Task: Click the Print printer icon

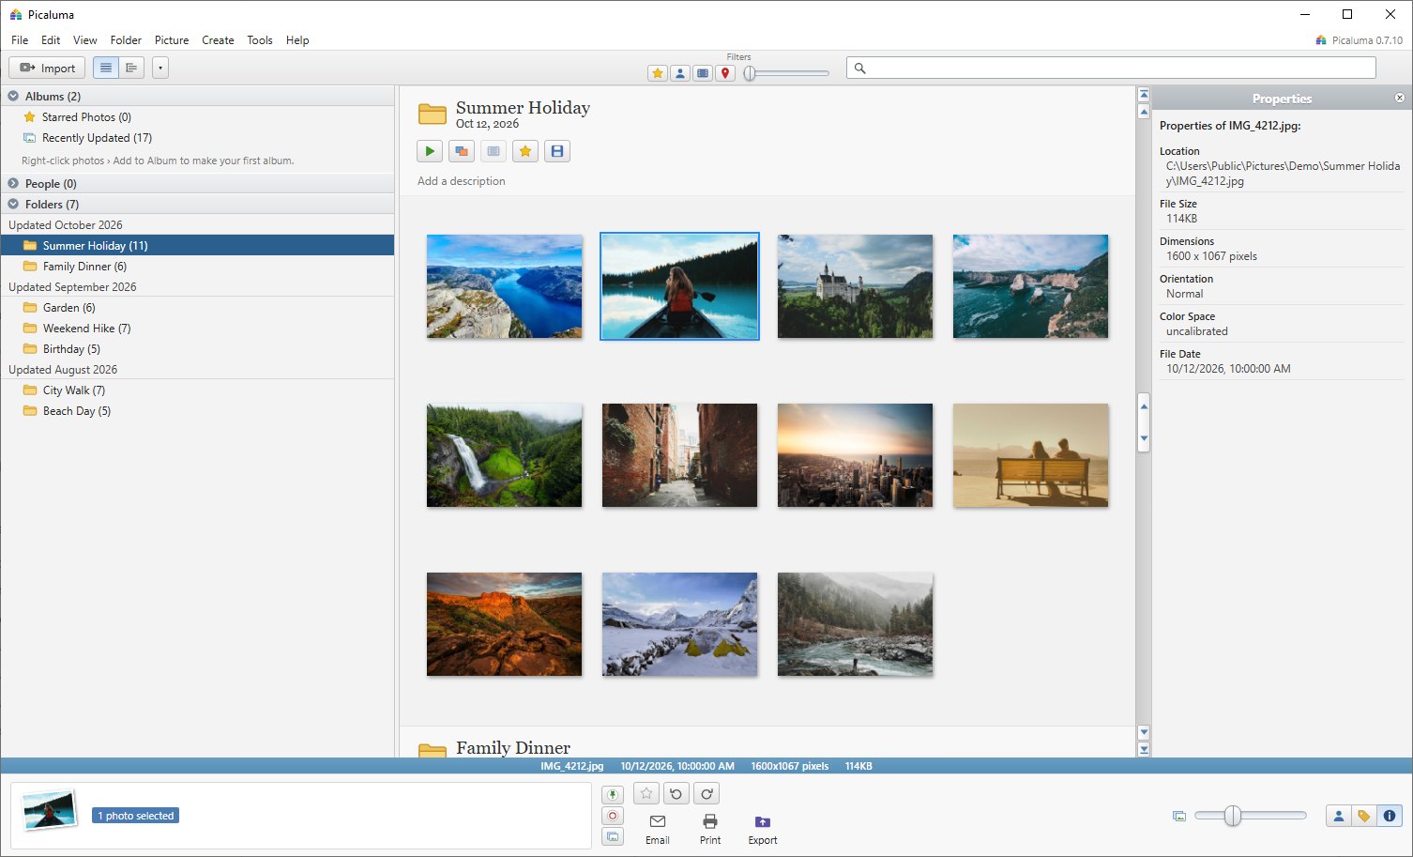Action: [x=710, y=822]
